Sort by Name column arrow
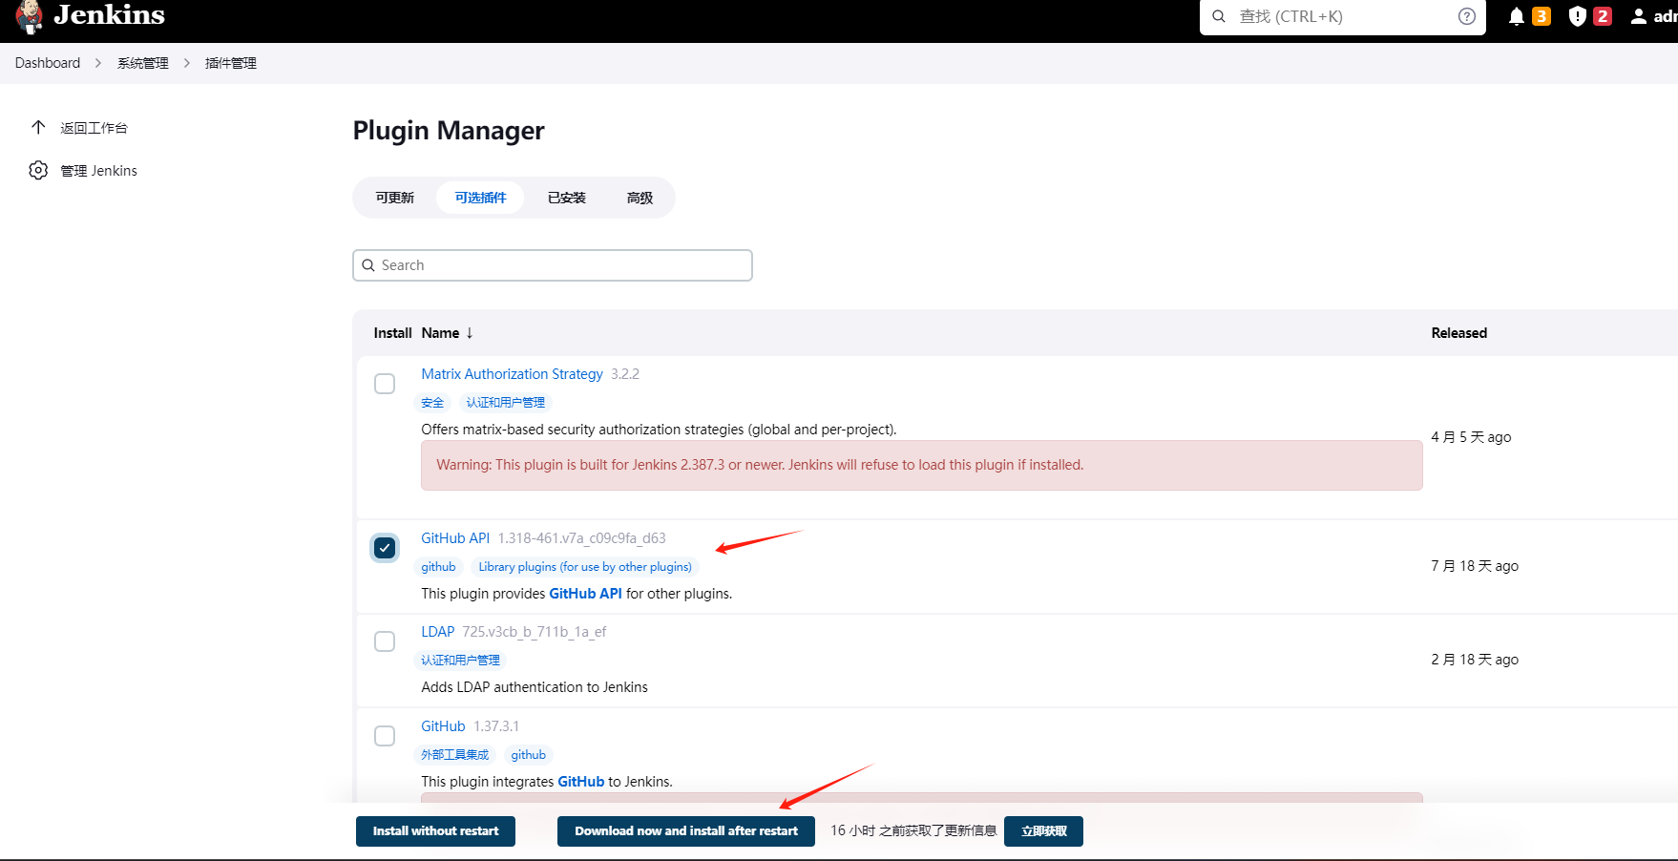The width and height of the screenshot is (1678, 861). tap(470, 333)
